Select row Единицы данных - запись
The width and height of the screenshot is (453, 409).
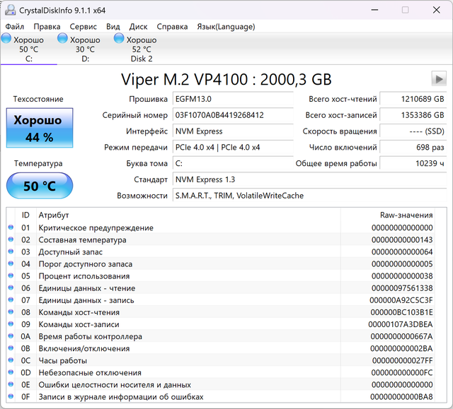(220, 300)
